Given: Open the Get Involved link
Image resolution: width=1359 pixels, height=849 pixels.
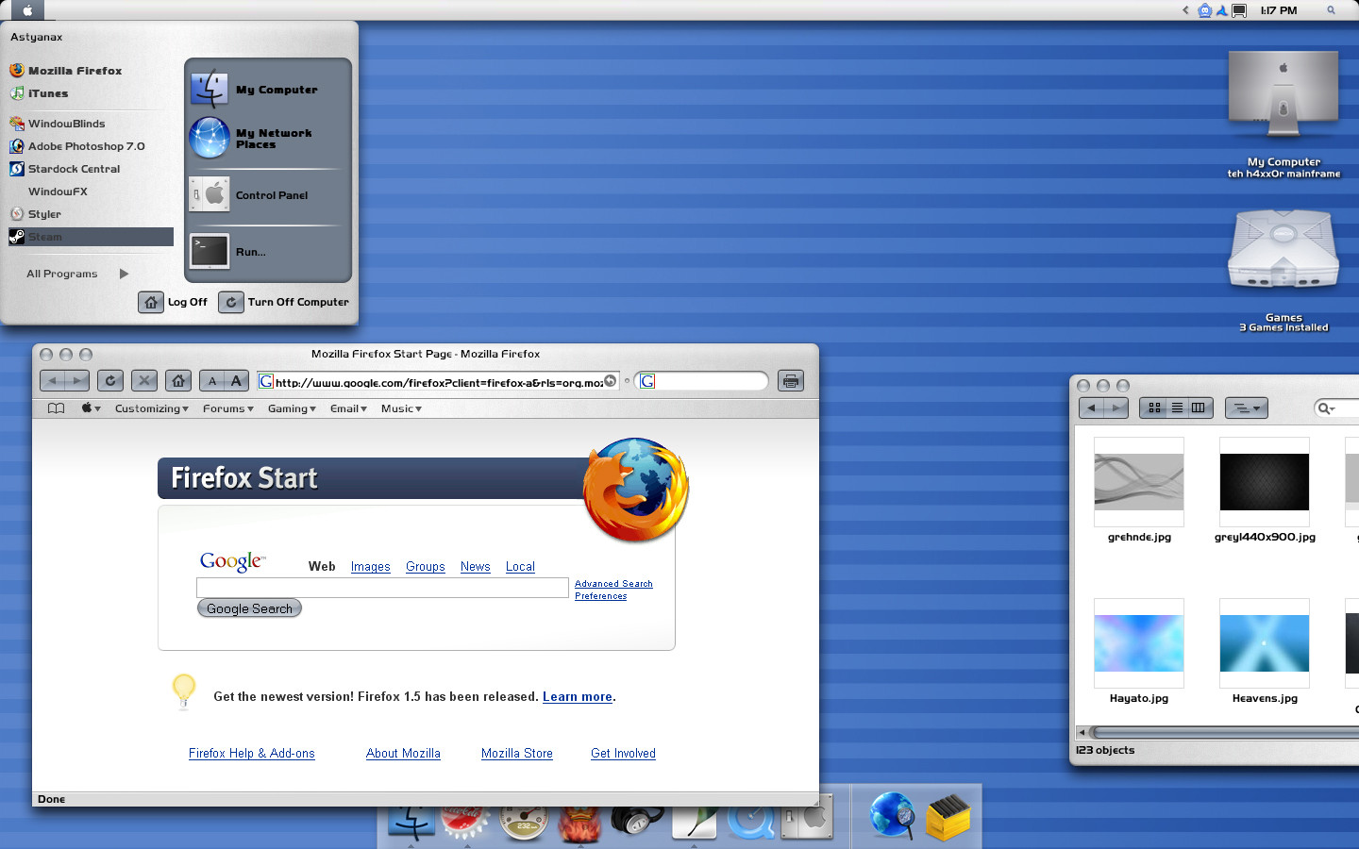Looking at the screenshot, I should (x=623, y=754).
